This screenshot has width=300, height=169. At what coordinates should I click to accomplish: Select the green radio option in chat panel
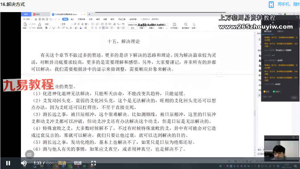click(274, 92)
